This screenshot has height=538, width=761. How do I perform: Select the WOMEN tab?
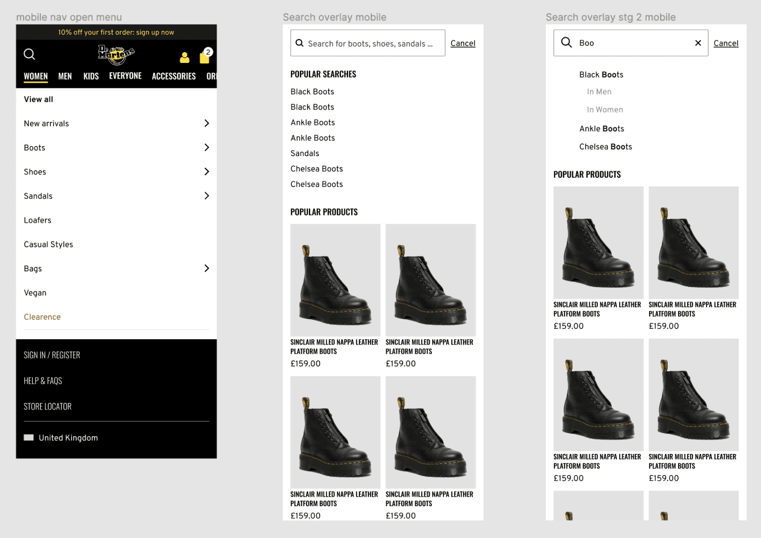(x=36, y=76)
